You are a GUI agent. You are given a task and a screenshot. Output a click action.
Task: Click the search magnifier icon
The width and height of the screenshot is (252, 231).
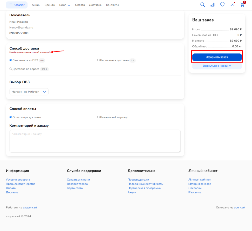point(202,5)
